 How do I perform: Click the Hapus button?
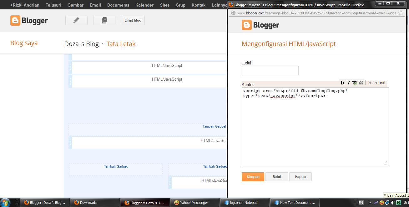click(x=300, y=177)
